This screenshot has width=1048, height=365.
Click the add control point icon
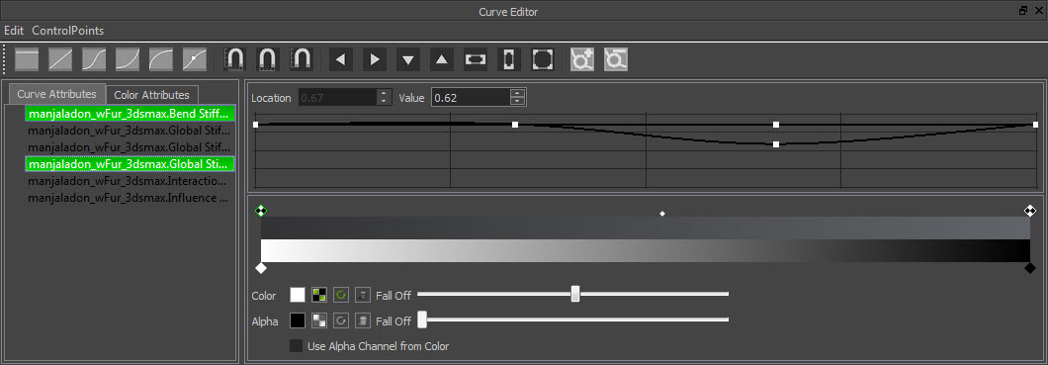pyautogui.click(x=582, y=59)
